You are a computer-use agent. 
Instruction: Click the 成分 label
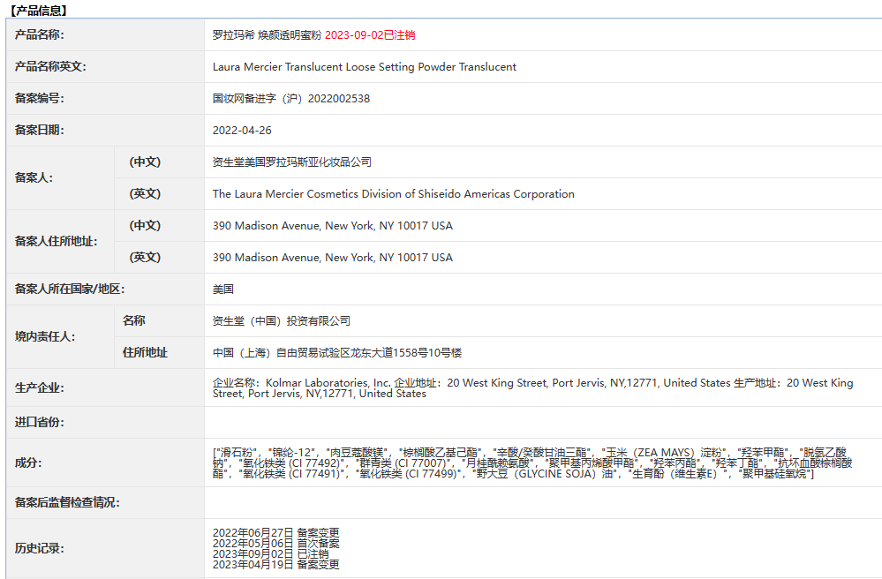coord(28,462)
